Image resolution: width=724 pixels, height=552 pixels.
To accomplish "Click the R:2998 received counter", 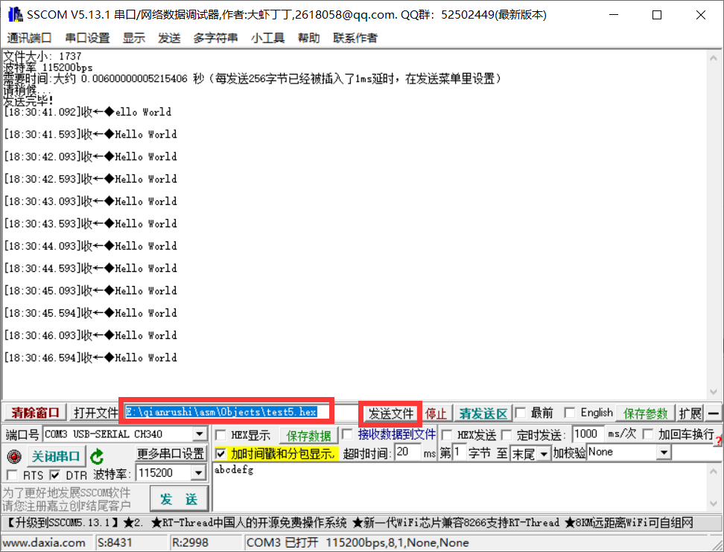I will pyautogui.click(x=190, y=543).
